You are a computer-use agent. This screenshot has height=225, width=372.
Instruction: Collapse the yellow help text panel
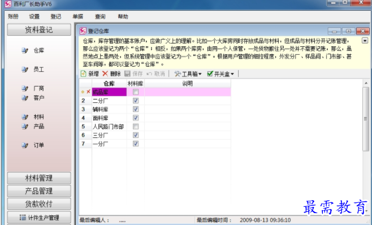[x=365, y=41]
